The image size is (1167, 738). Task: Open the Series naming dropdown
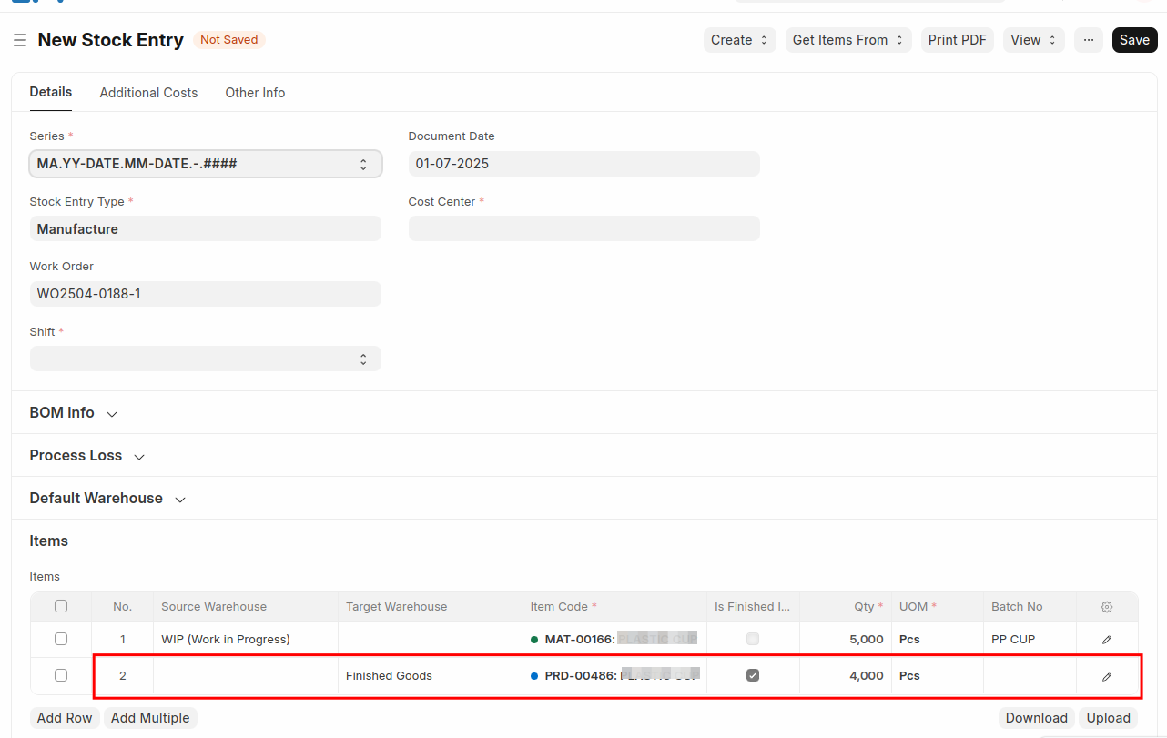point(206,164)
